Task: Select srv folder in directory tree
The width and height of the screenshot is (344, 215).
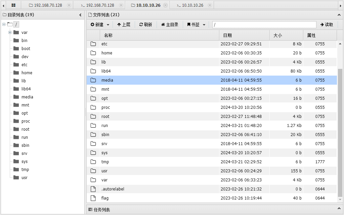Action: point(24,154)
